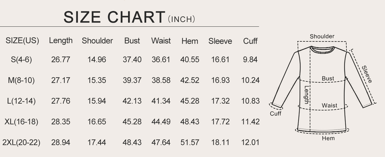This screenshot has height=157, width=385.
Task: Click the 51.57 hem value for 2XL
Action: tap(190, 143)
